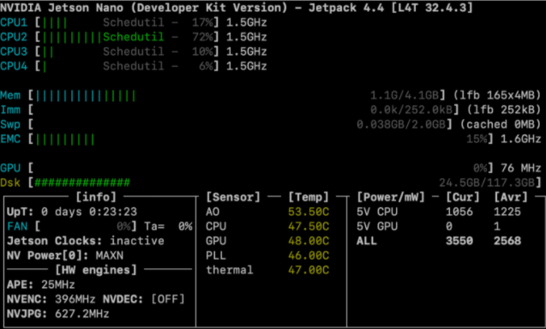The width and height of the screenshot is (546, 329).
Task: Click the '1.1G/4.1GB' memory value
Action: [x=405, y=95]
